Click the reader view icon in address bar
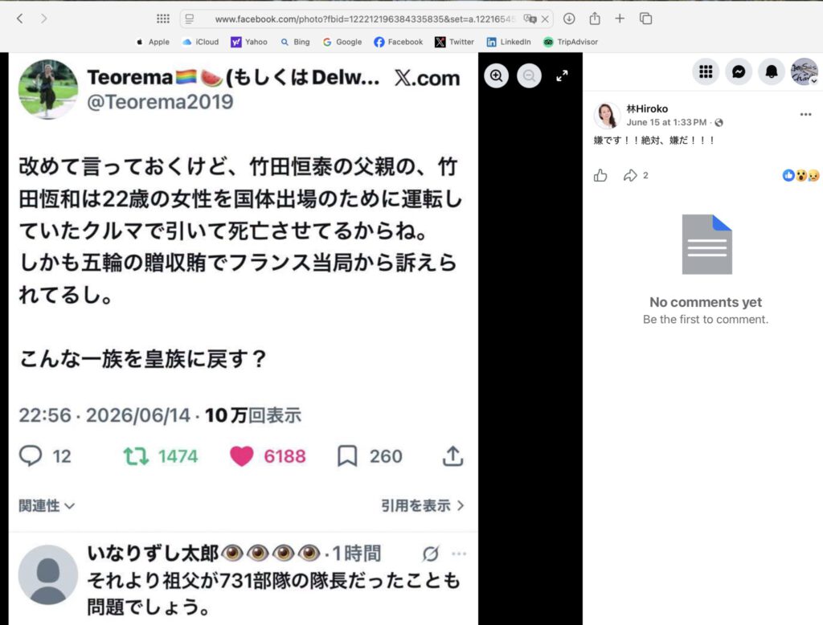 click(x=190, y=19)
